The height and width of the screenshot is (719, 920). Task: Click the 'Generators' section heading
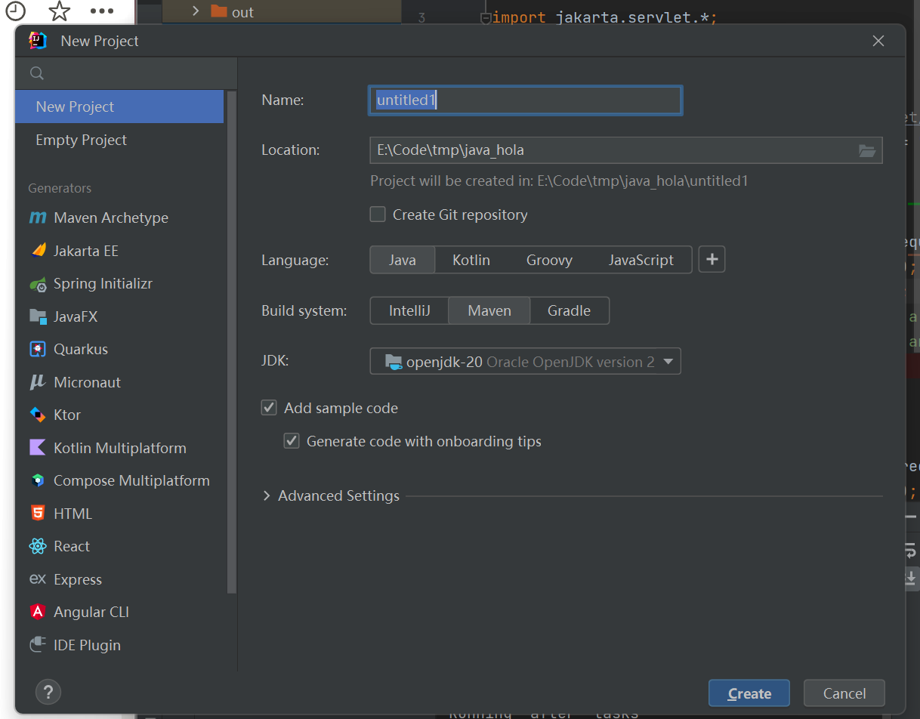tap(60, 188)
